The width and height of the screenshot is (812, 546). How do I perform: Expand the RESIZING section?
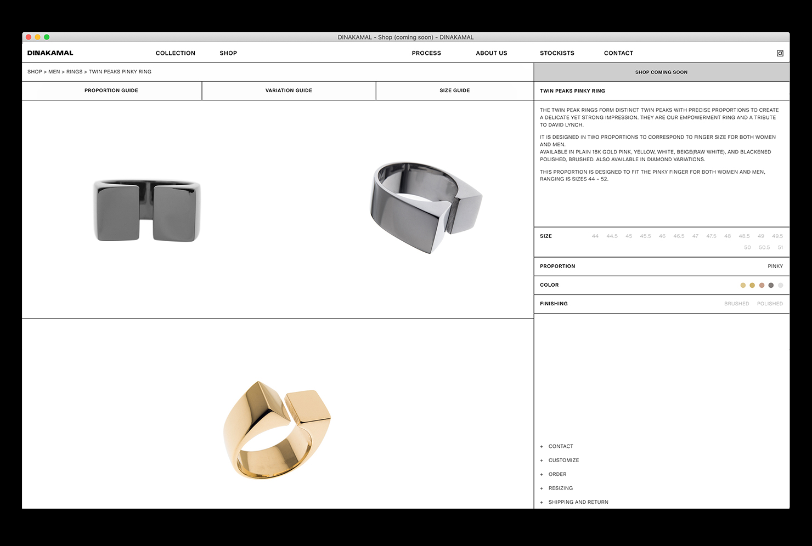point(556,488)
